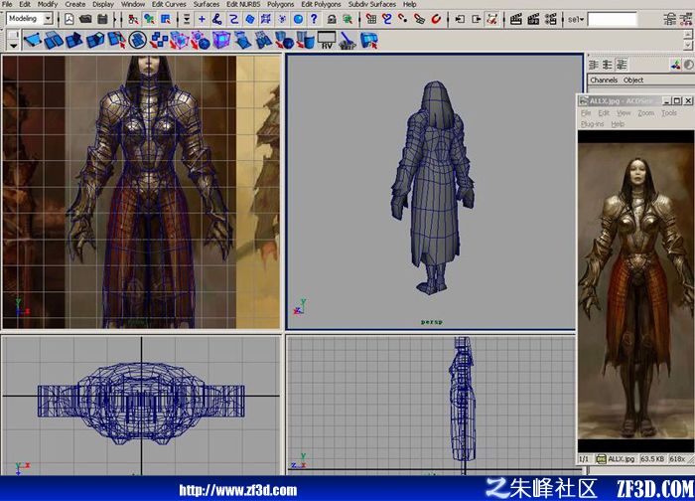Open the Edit Polygons menu
This screenshot has height=501, width=695.
pos(321,4)
